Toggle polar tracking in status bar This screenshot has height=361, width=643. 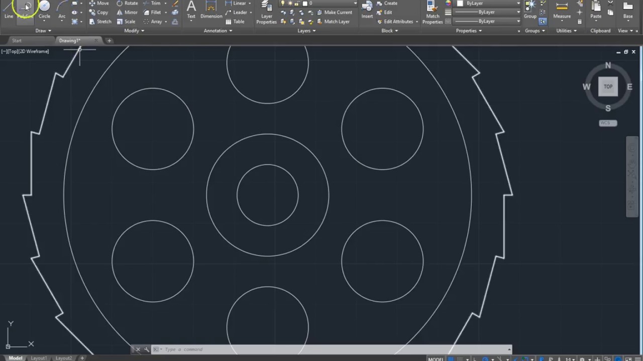(485, 359)
